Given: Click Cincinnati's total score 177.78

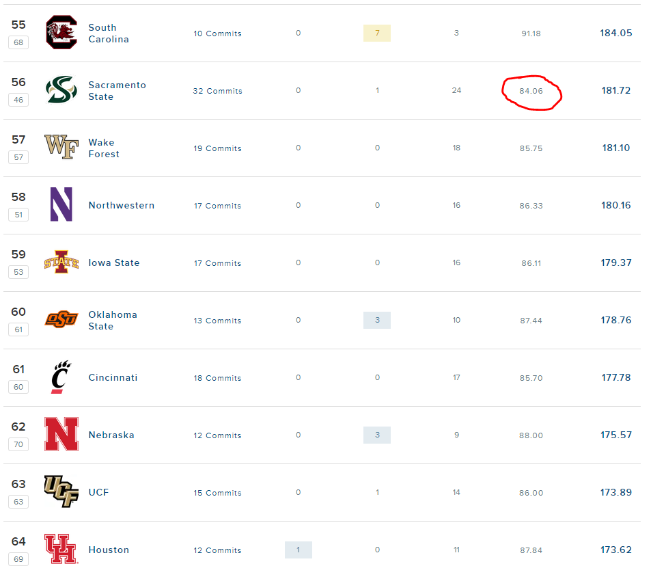Looking at the screenshot, I should pos(616,377).
